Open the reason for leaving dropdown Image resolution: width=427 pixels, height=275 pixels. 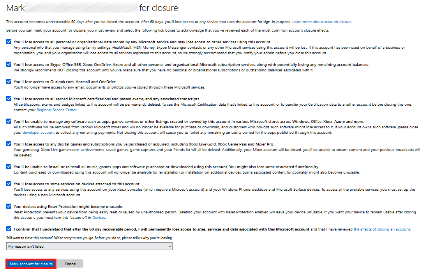(89, 247)
